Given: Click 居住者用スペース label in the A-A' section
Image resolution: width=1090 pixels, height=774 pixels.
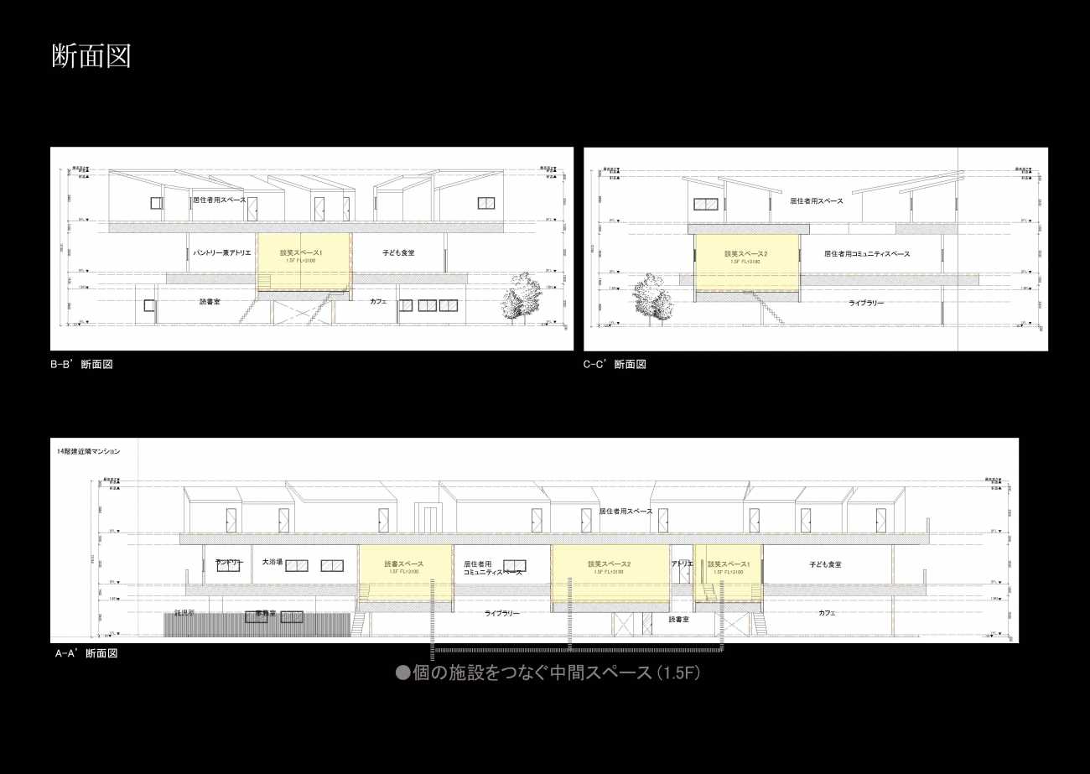Looking at the screenshot, I should click(x=625, y=511).
